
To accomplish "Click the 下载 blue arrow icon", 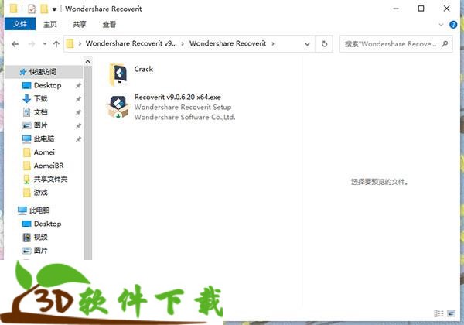I will click(x=26, y=99).
